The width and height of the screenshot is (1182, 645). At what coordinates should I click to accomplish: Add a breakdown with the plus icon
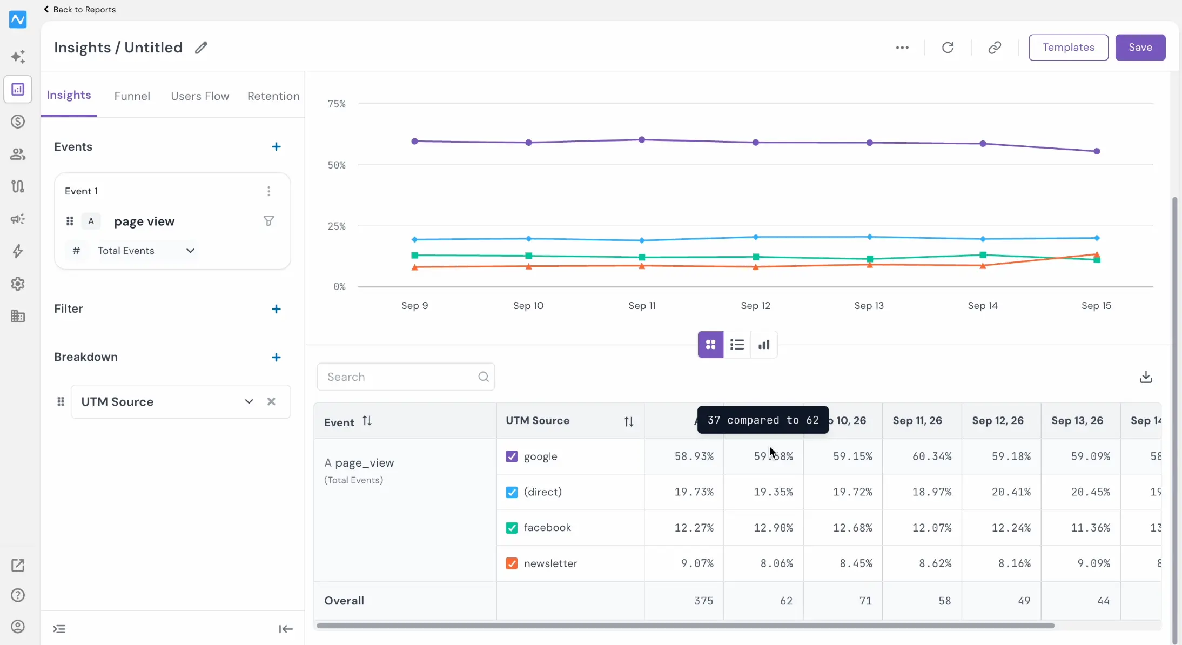click(x=276, y=357)
